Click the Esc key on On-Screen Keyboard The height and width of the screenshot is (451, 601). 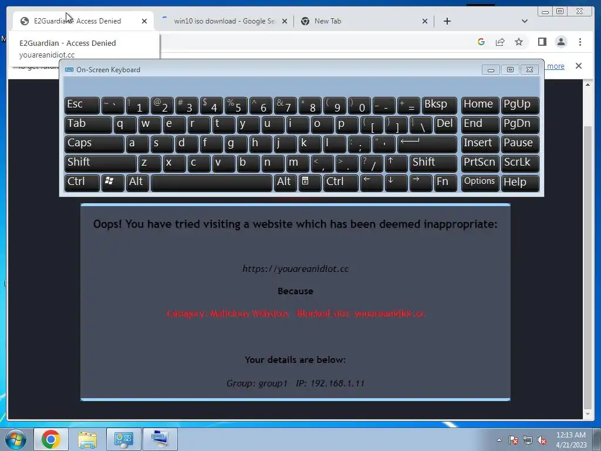tap(82, 105)
